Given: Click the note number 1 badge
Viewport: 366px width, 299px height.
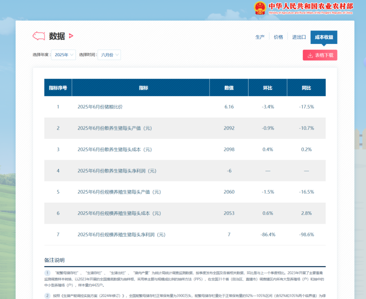Looking at the screenshot, I should click(47, 273).
